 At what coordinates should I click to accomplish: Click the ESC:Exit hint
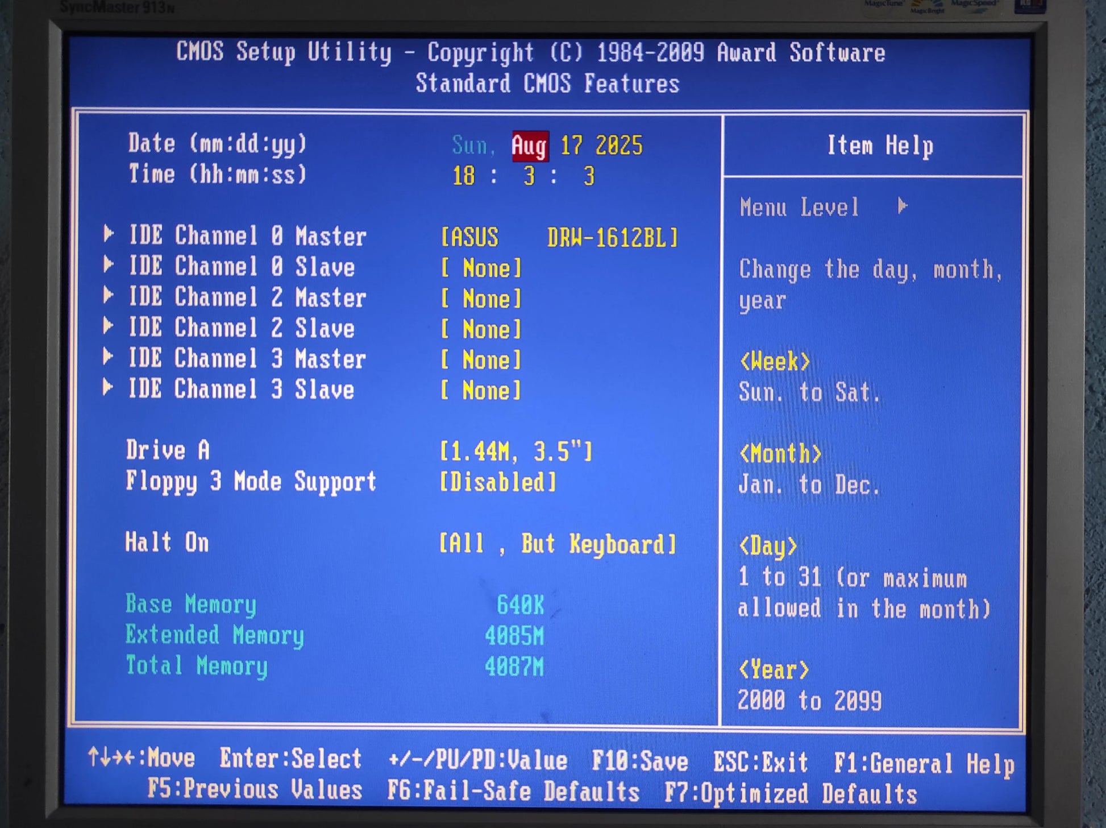[x=761, y=762]
